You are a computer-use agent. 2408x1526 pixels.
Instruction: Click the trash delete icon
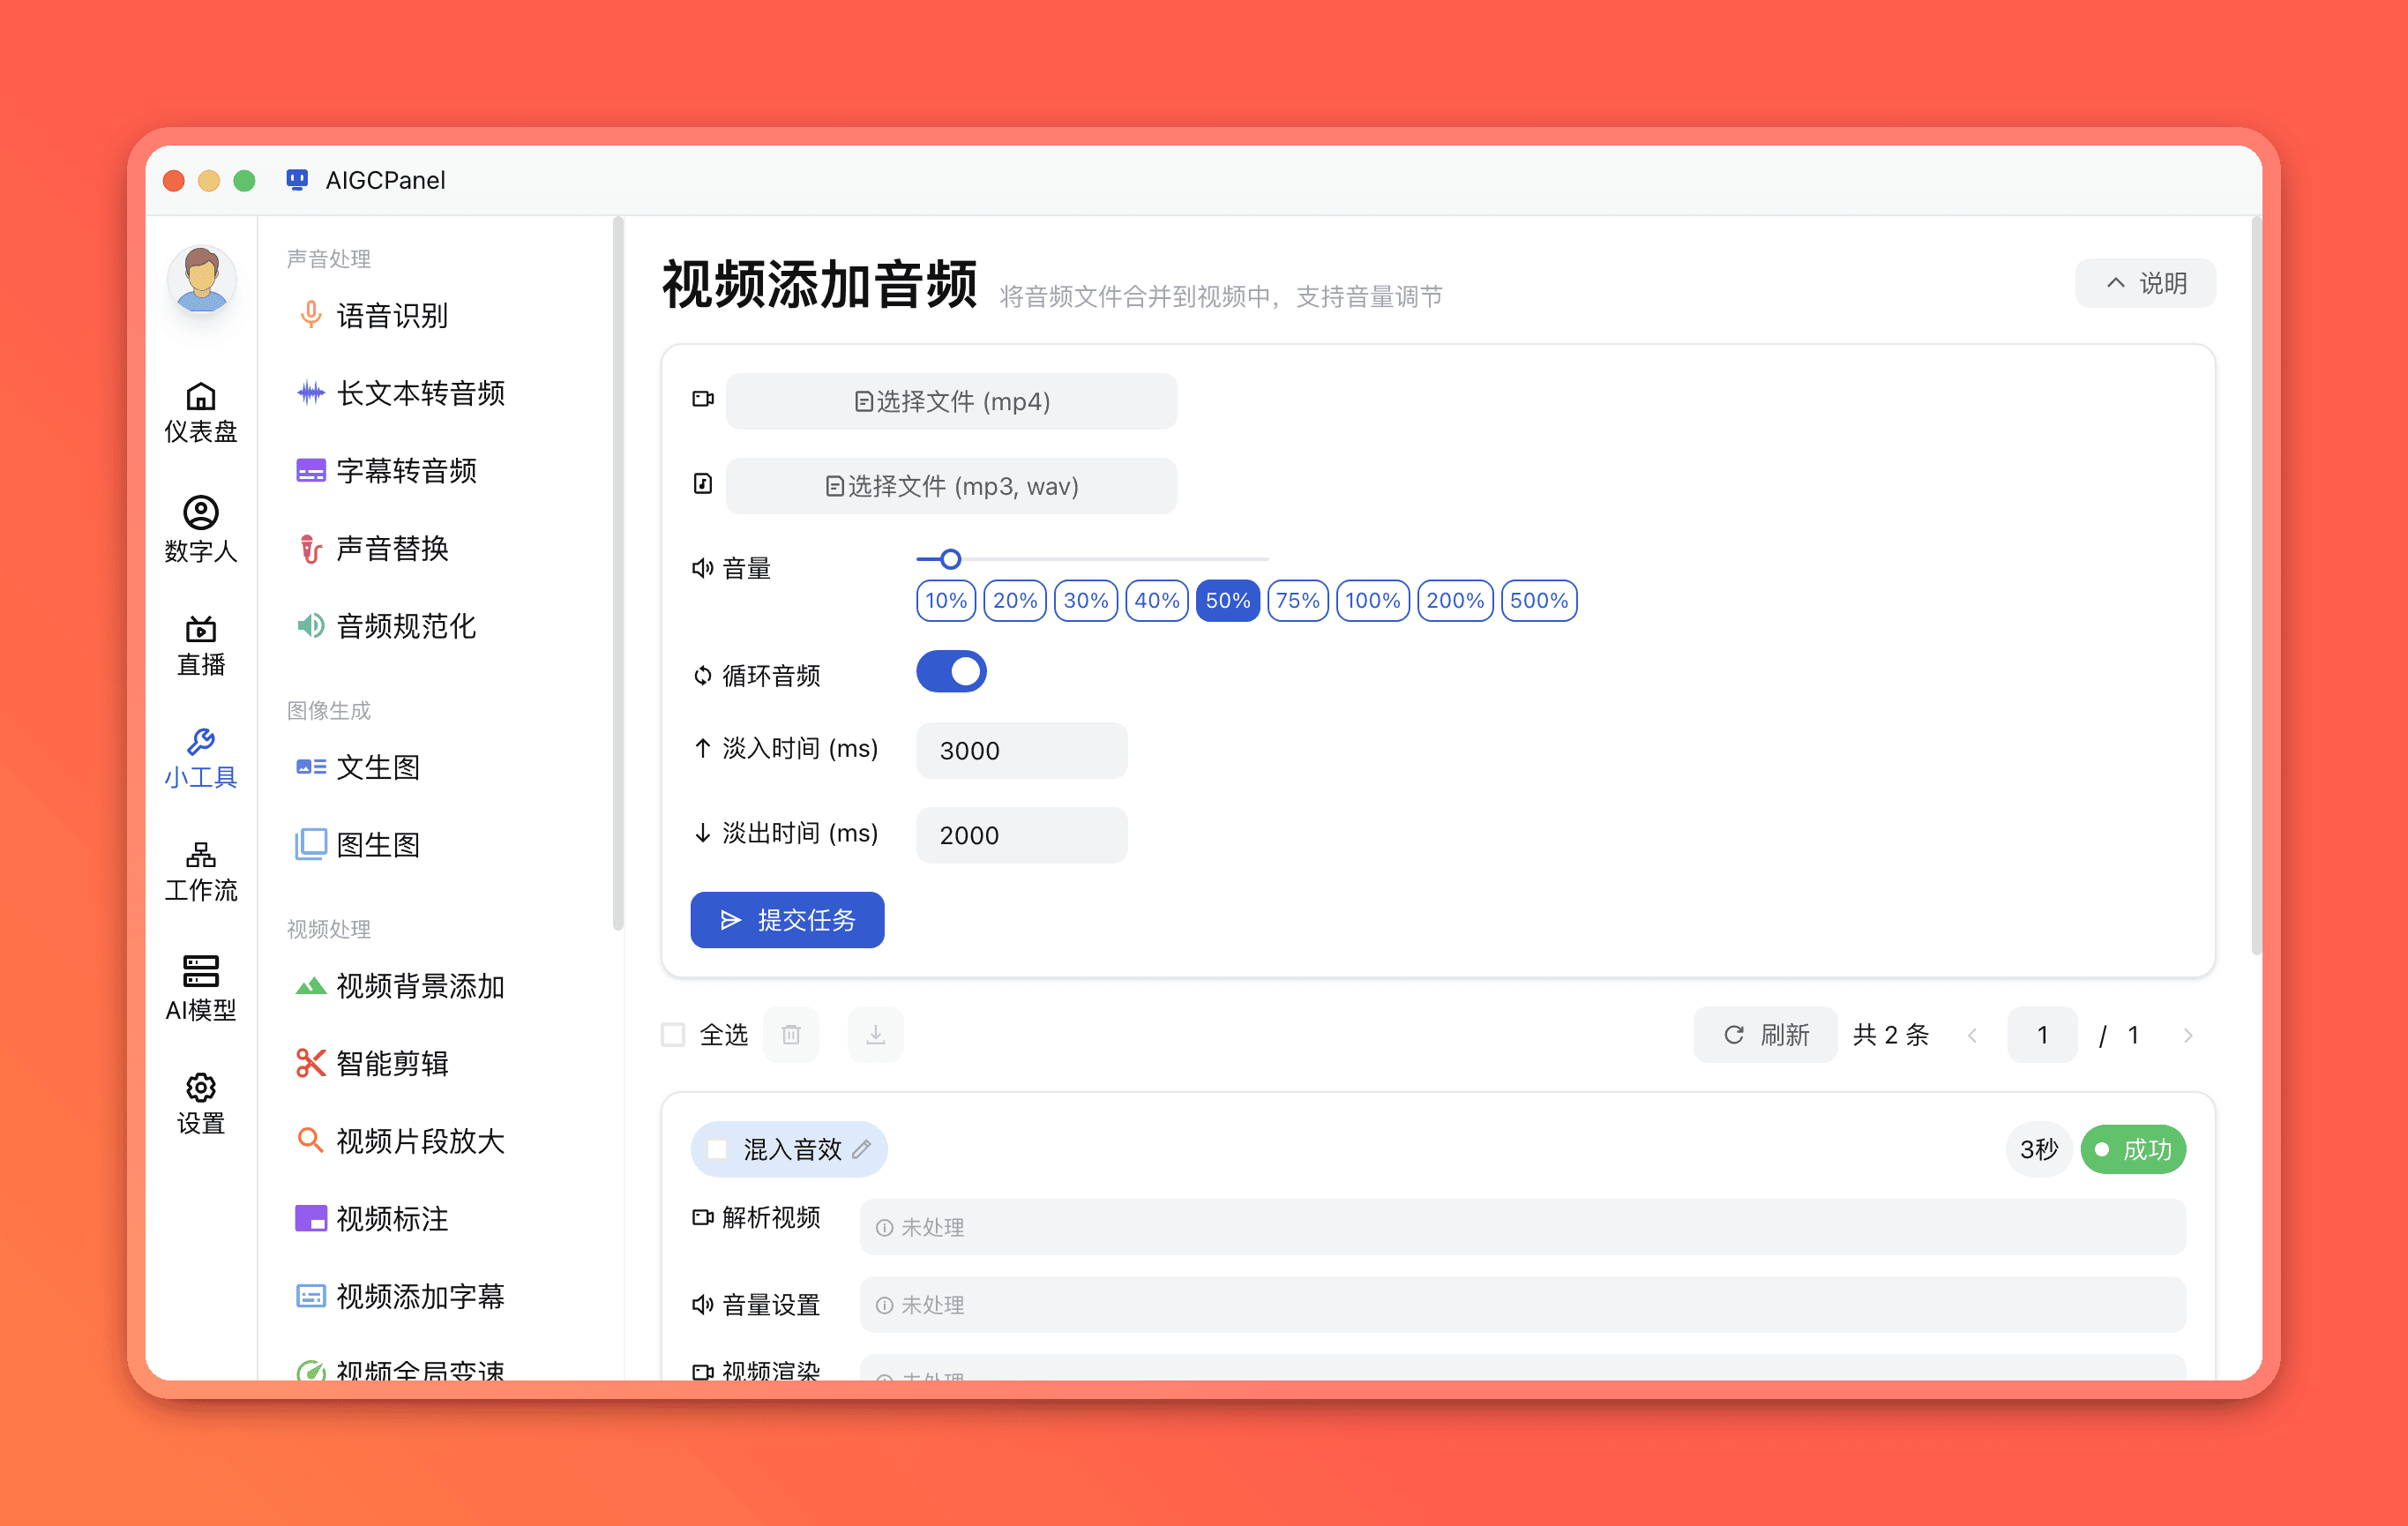(x=791, y=1034)
